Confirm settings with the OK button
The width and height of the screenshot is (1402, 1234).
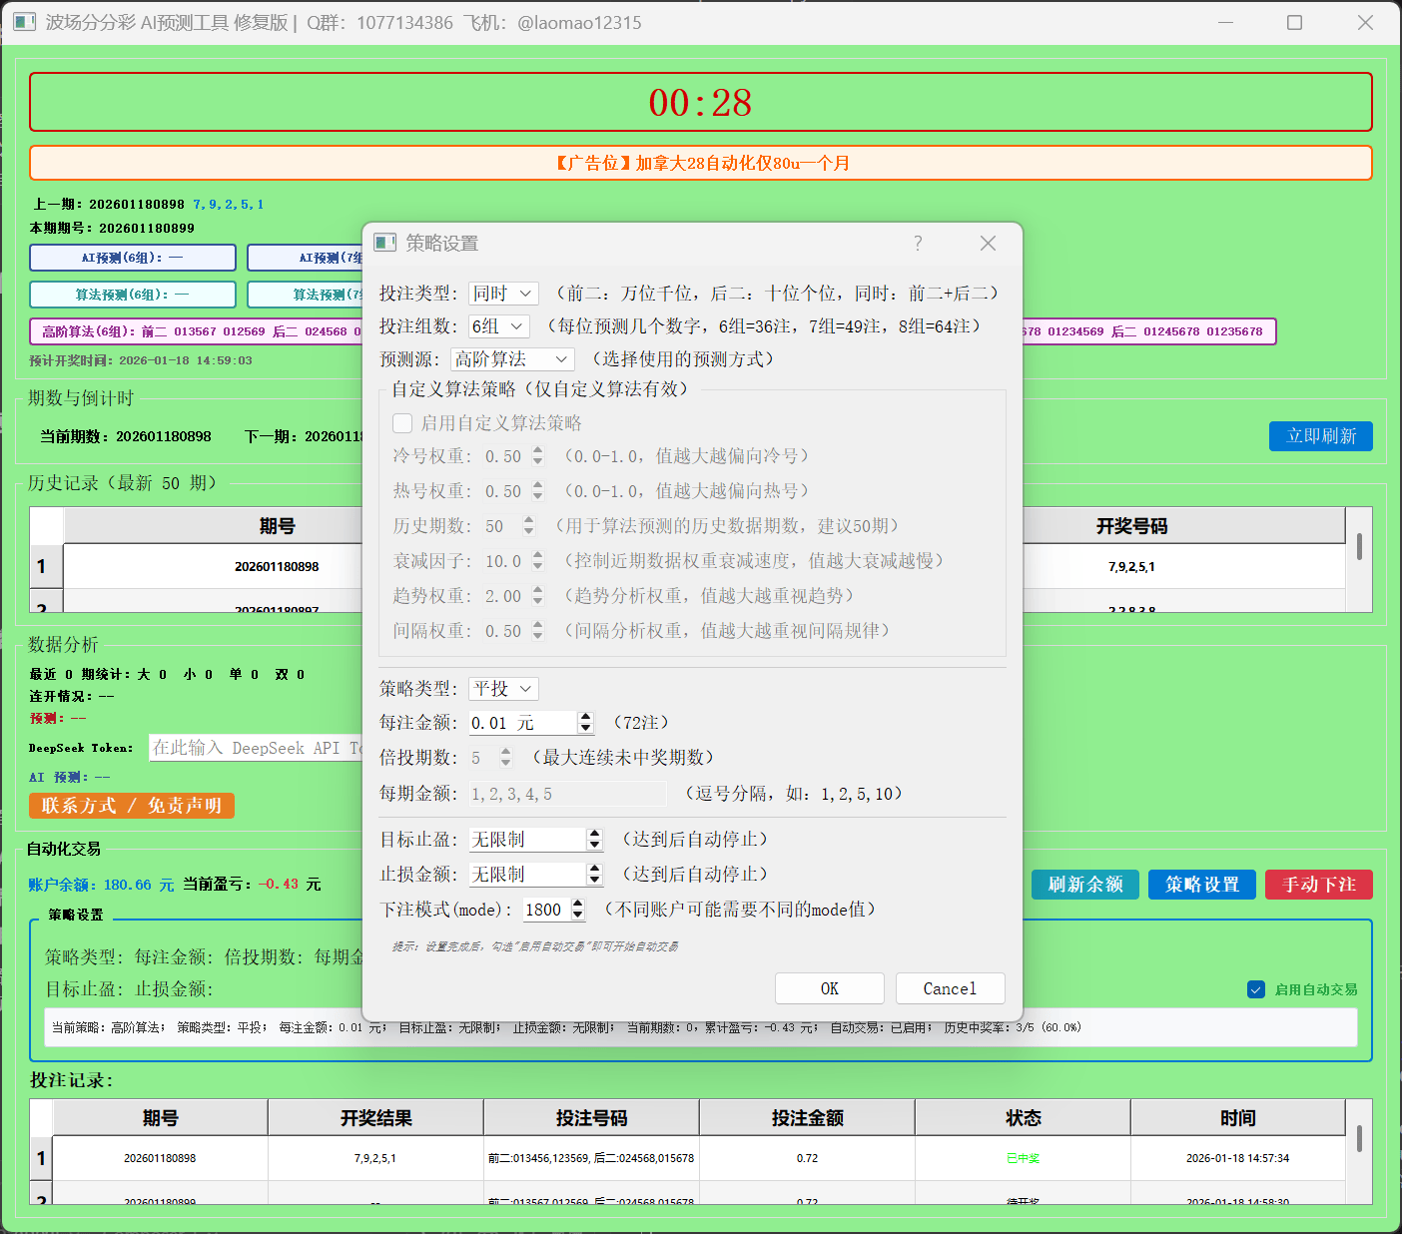[x=829, y=988]
